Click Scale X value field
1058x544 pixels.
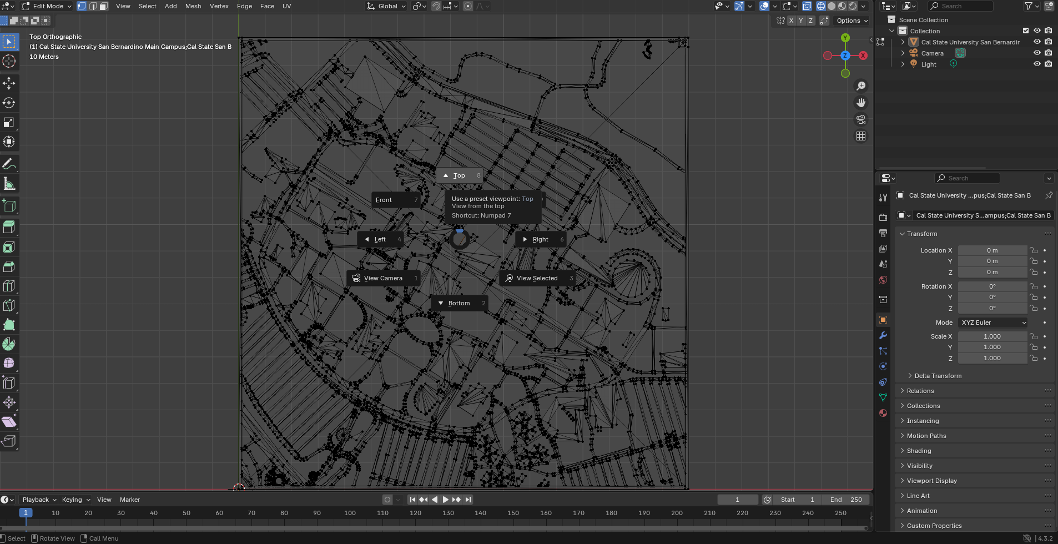992,336
